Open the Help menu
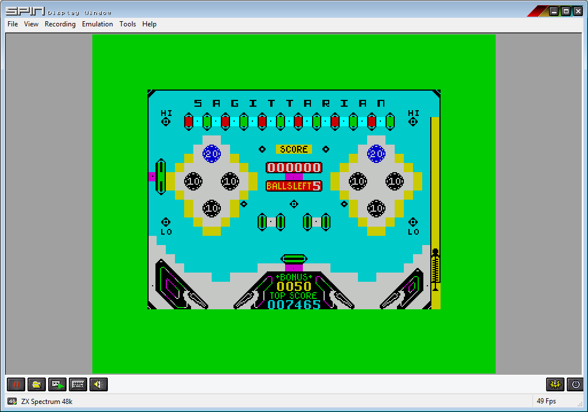Viewport: 588px width, 412px height. point(149,24)
